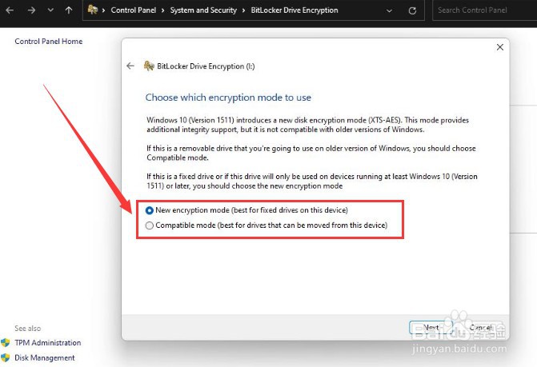This screenshot has height=367, width=537.
Task: Click the Forward navigation arrow
Action: point(30,10)
